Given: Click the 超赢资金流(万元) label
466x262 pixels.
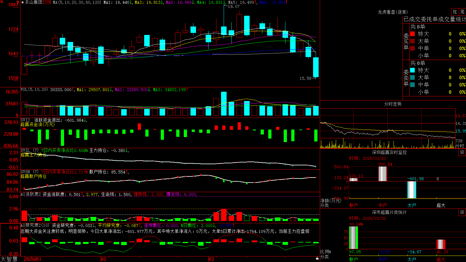Looking at the screenshot, I should click(38, 124).
